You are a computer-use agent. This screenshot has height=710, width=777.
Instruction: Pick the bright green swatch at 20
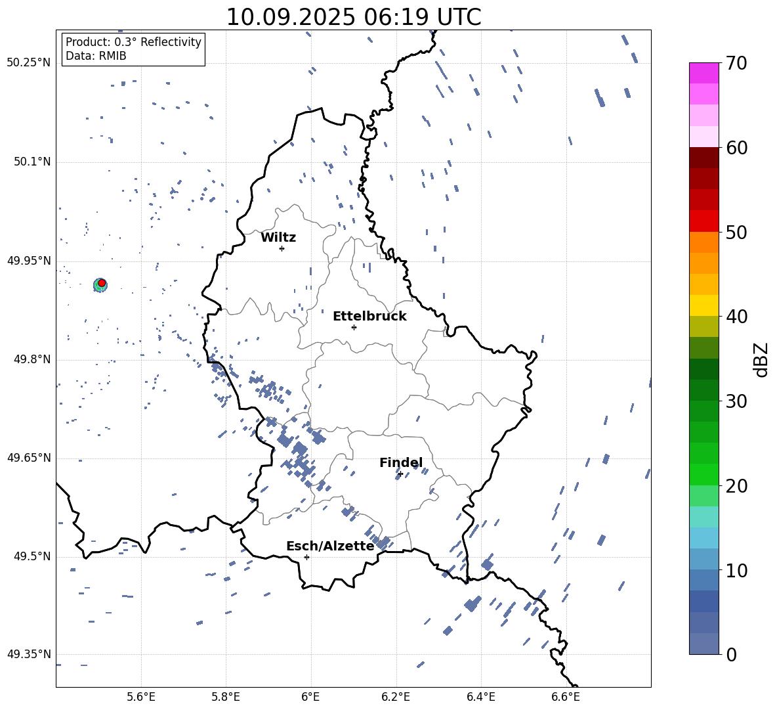coord(704,474)
